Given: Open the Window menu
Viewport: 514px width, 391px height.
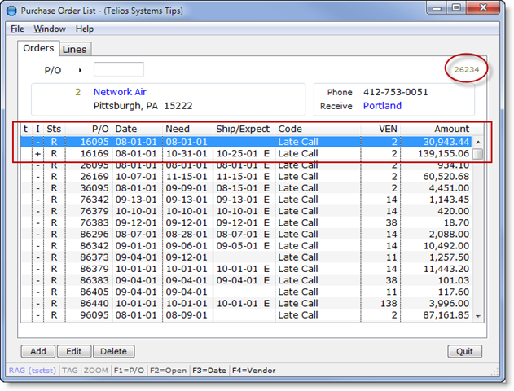Looking at the screenshot, I should [x=49, y=29].
